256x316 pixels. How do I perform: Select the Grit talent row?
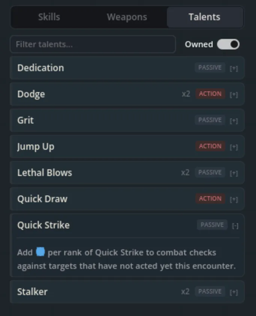point(94,120)
